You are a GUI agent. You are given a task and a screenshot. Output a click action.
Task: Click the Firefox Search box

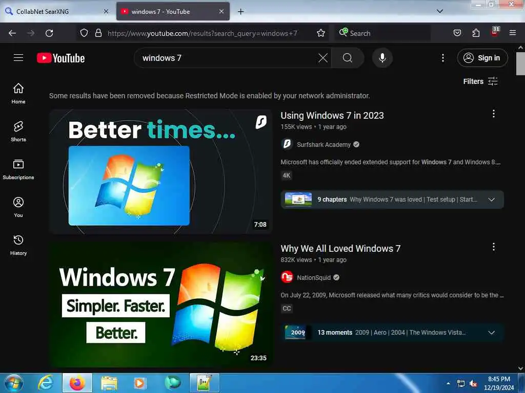pyautogui.click(x=382, y=33)
